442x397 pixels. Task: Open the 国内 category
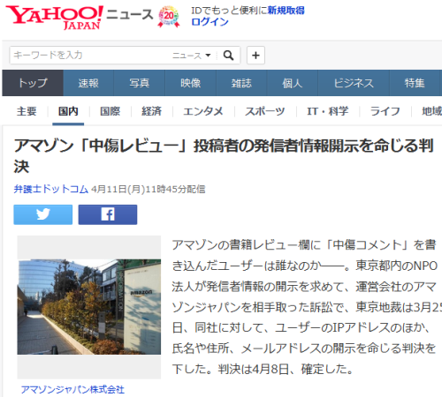68,111
